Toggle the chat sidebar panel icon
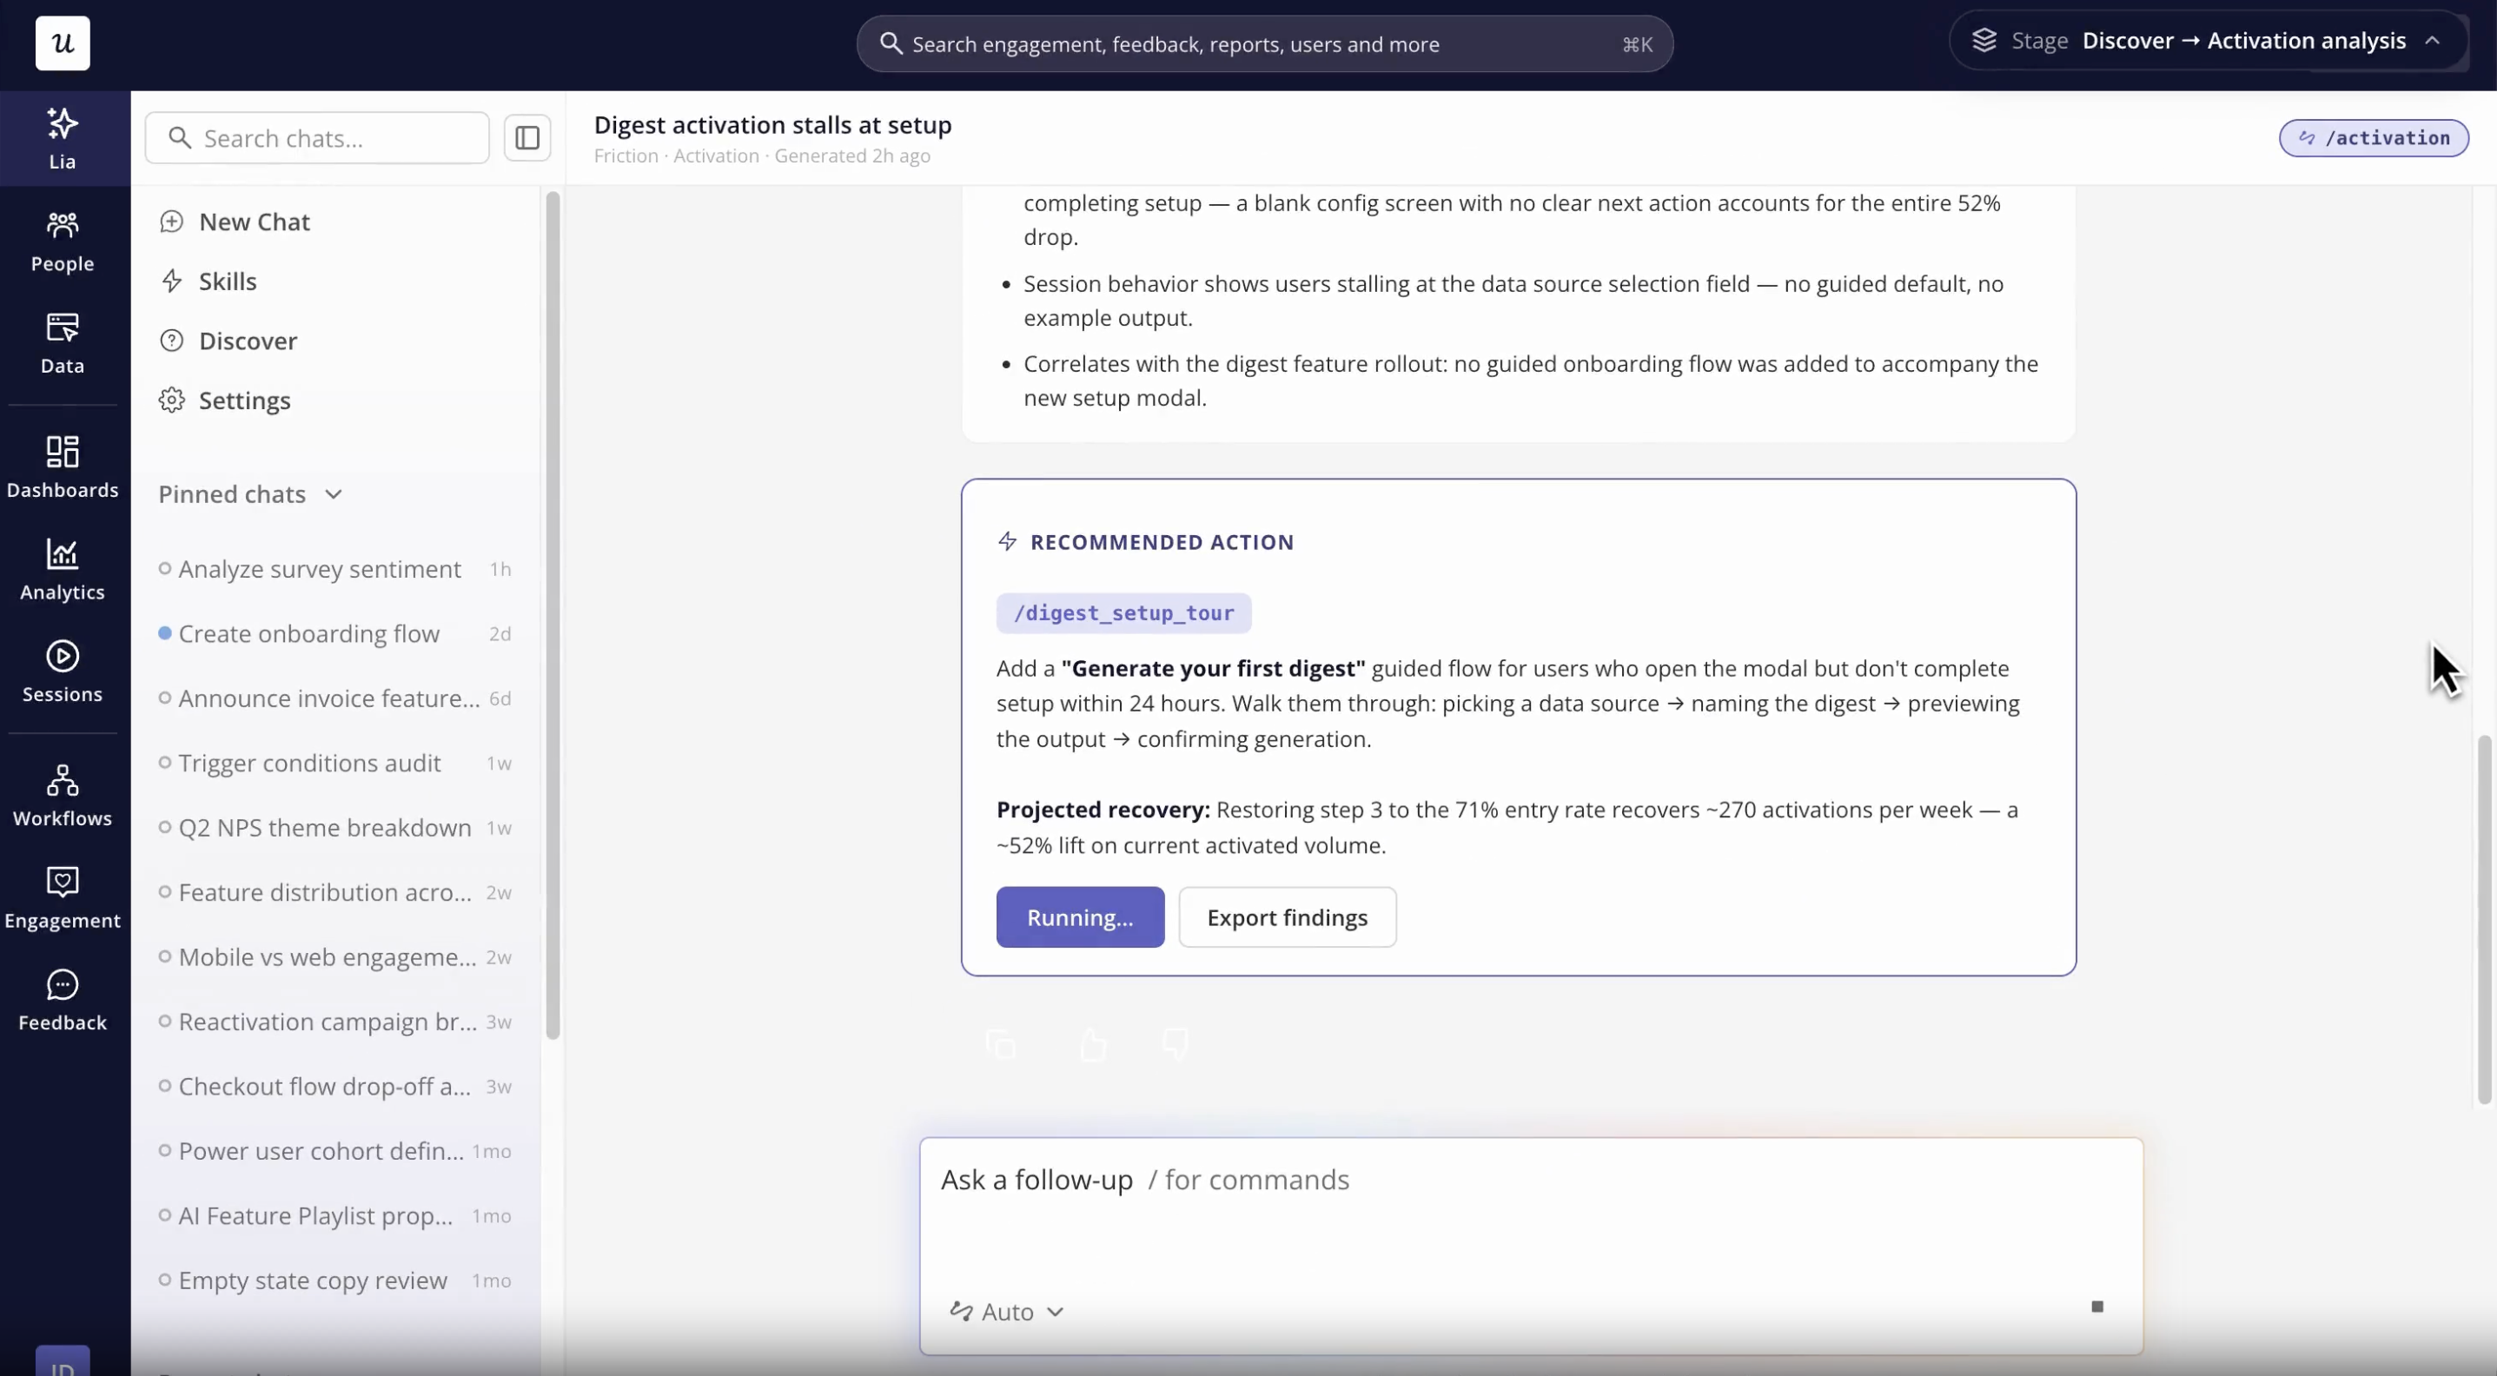The image size is (2497, 1376). click(x=527, y=137)
